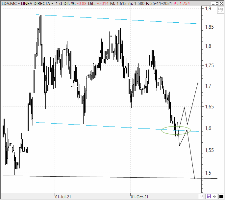Image resolution: width=225 pixels, height=200 pixels.
Task: Click the LDA.MC - LINEA DIRECTA title
Action: point(26,3)
